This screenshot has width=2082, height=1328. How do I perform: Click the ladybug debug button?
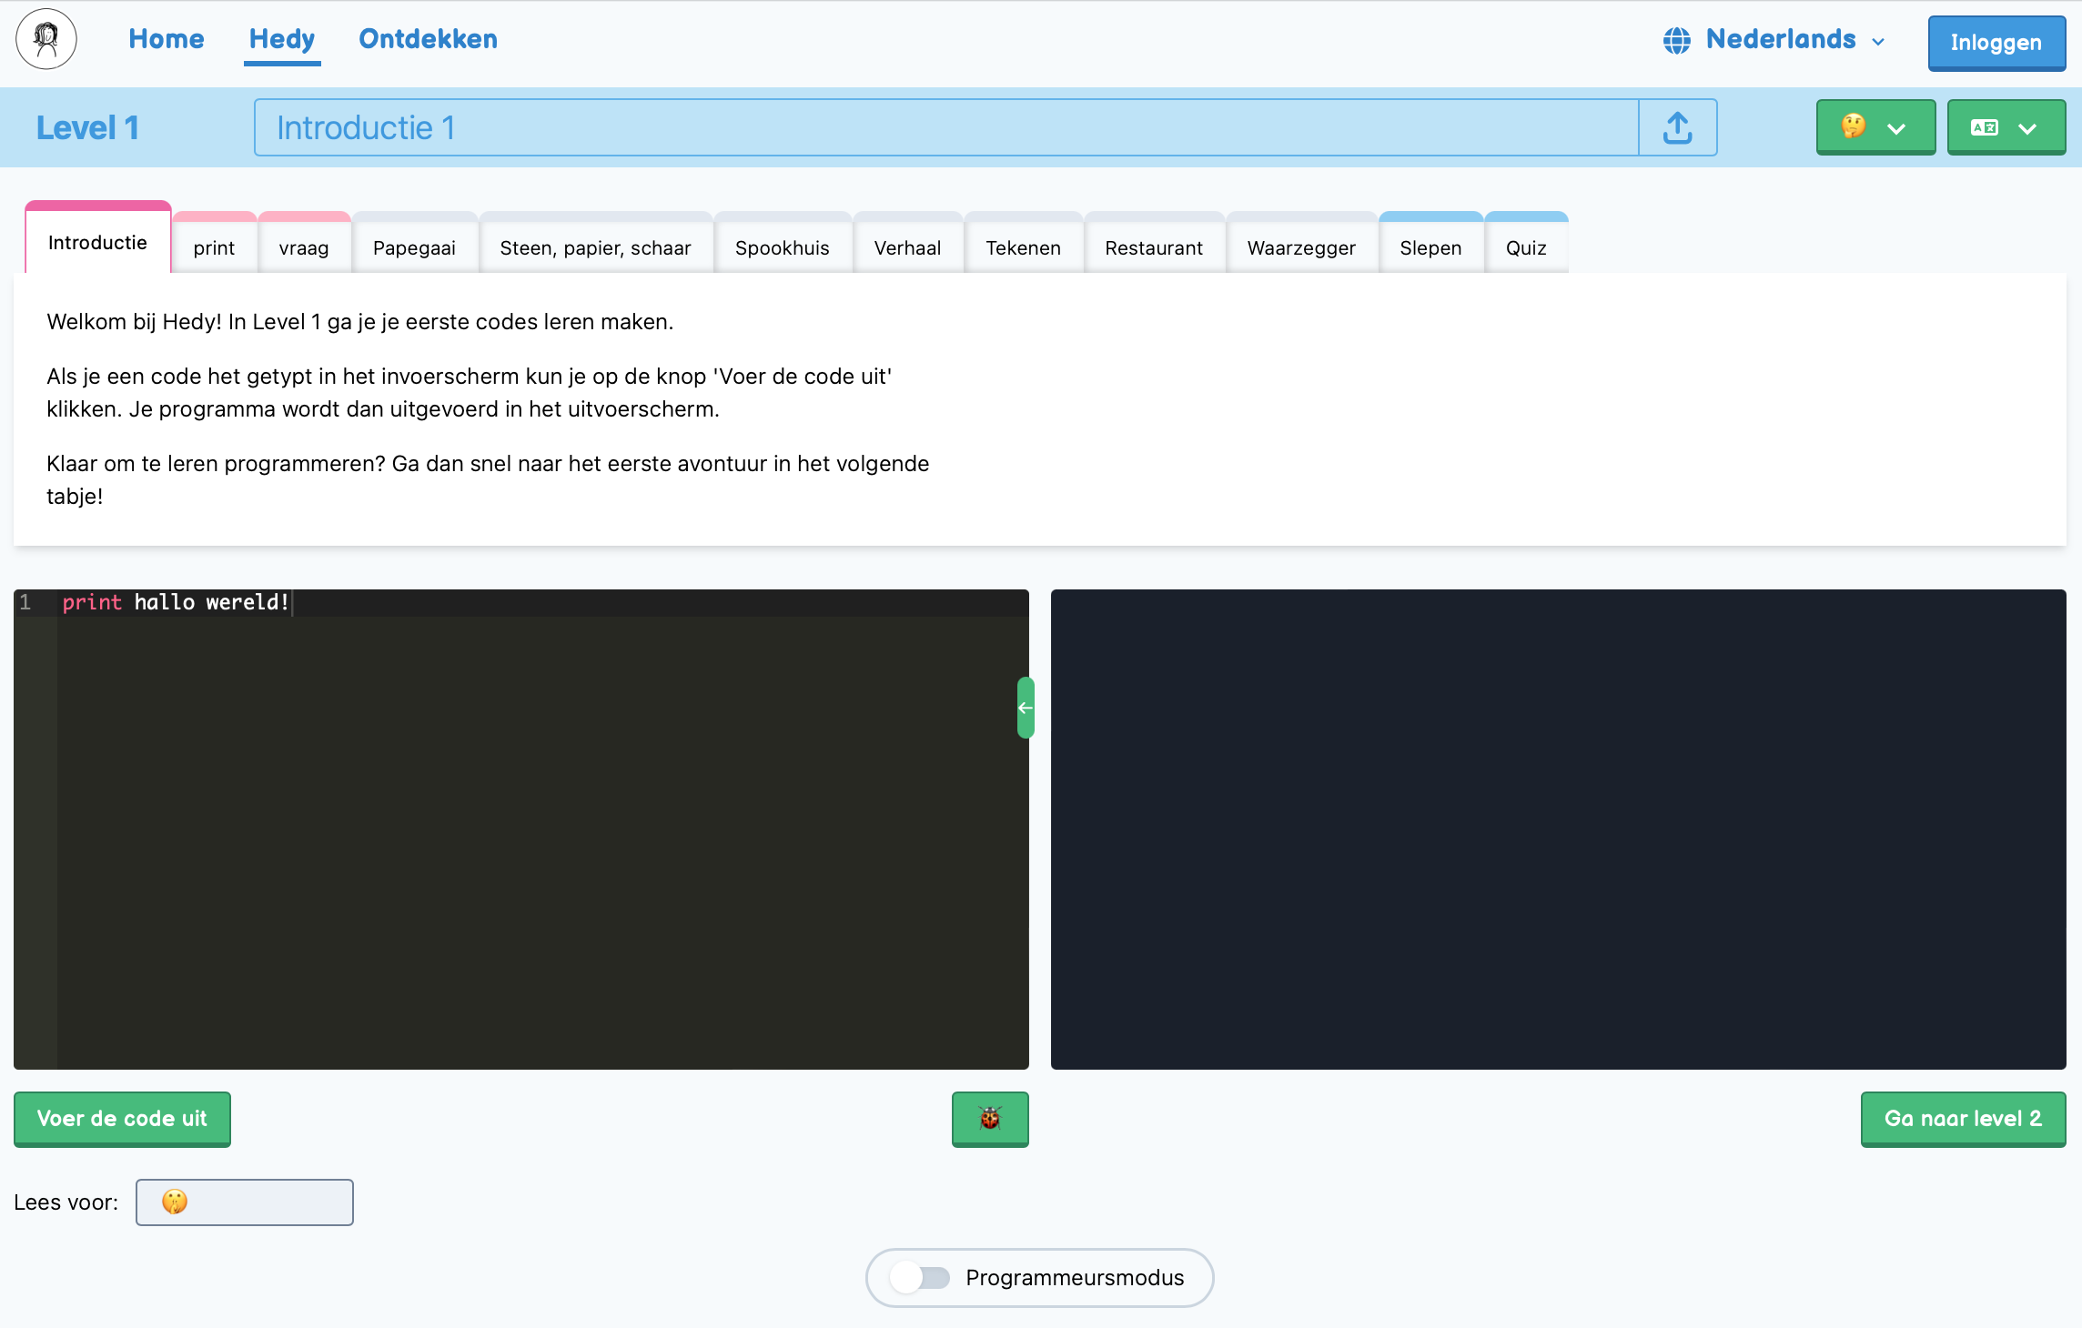pyautogui.click(x=990, y=1119)
